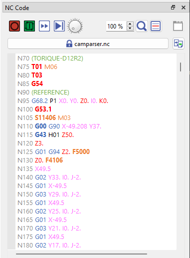Select line N75 T01 M06
This screenshot has height=258, width=190.
37,67
